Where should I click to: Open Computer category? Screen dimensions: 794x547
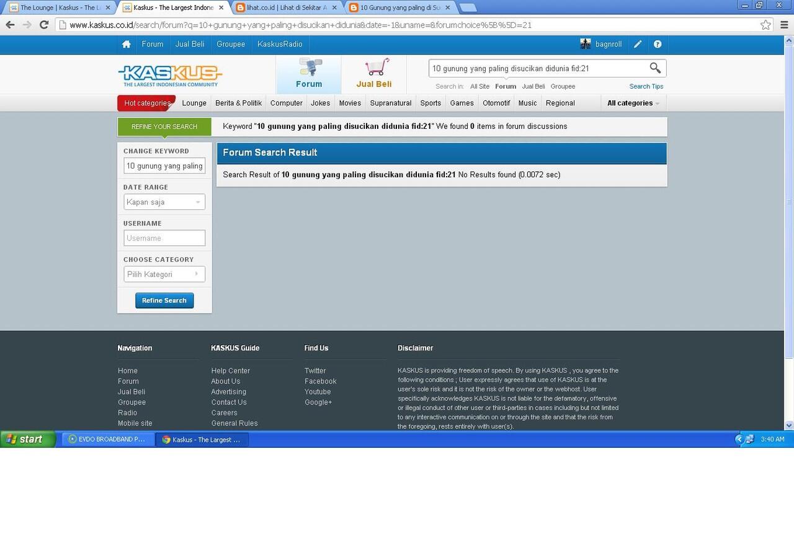tap(287, 103)
